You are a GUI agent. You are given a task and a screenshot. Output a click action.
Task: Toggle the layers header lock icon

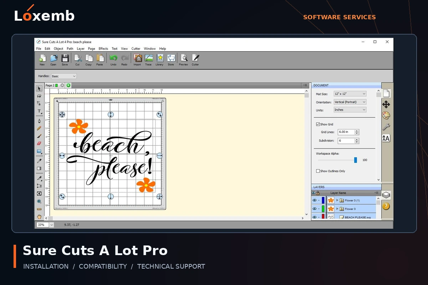coord(318,193)
